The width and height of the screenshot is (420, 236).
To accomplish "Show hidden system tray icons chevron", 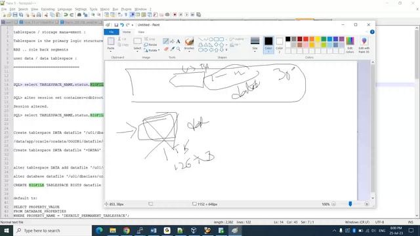I will [334, 230].
